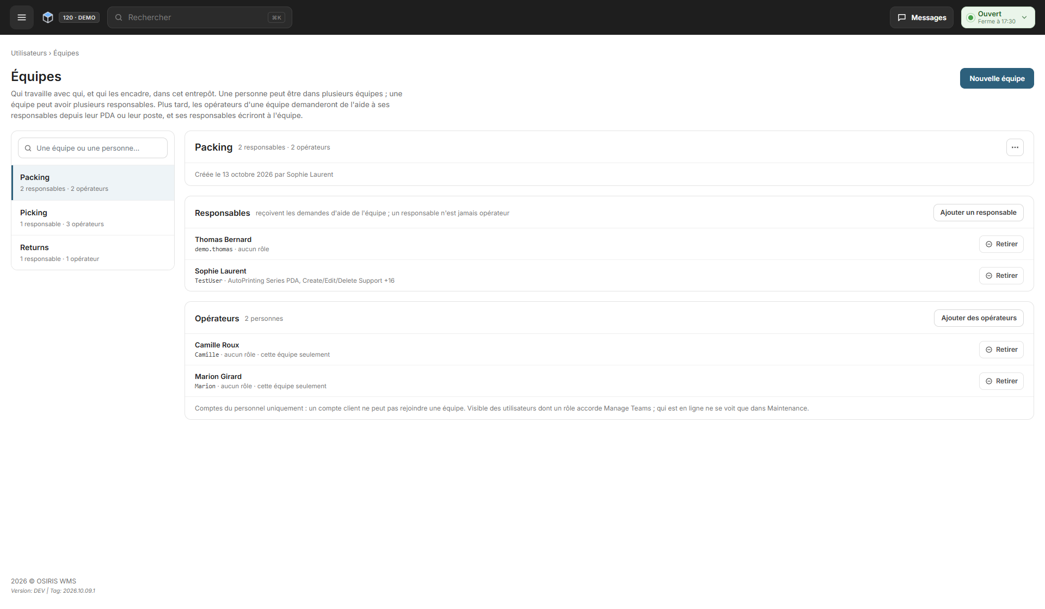Click the OSIRIS cube logo icon
Viewport: 1045px width, 609px height.
point(48,17)
